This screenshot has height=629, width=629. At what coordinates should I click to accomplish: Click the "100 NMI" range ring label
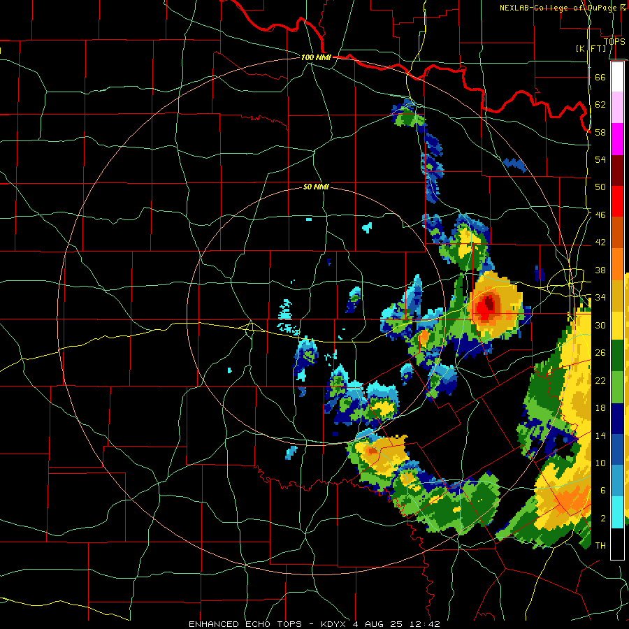(x=316, y=57)
